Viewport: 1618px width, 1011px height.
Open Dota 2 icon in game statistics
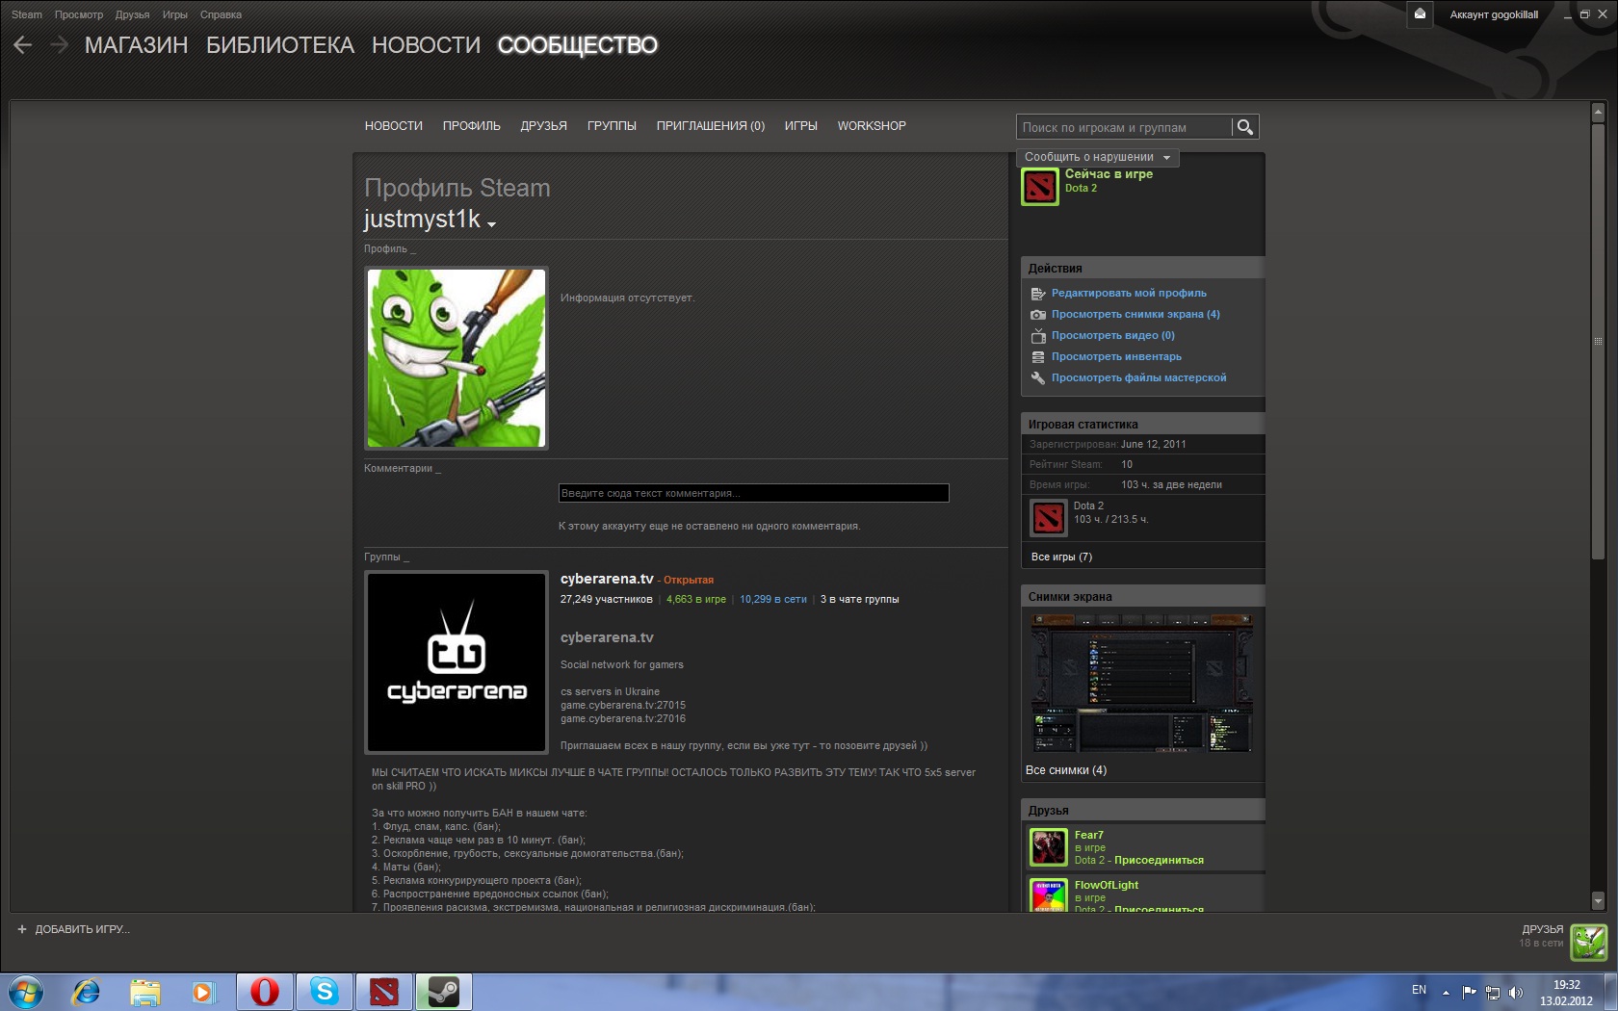pos(1048,518)
